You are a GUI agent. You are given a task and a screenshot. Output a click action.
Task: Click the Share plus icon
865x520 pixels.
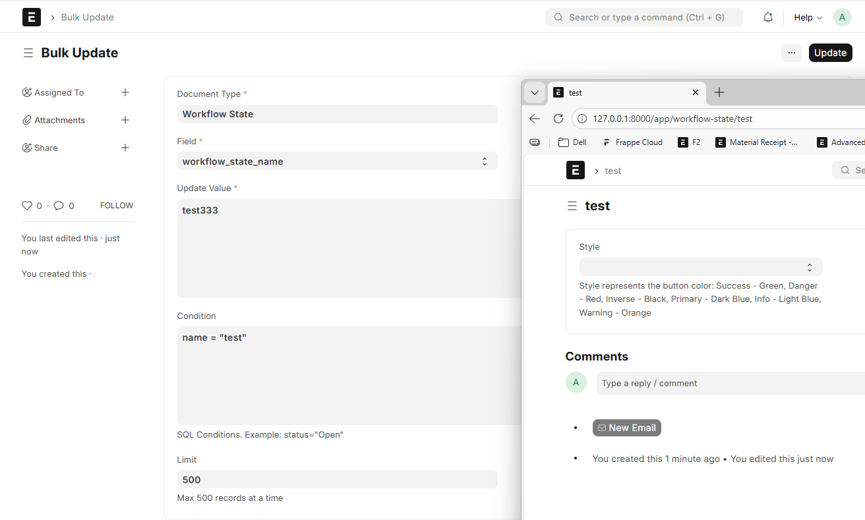125,148
